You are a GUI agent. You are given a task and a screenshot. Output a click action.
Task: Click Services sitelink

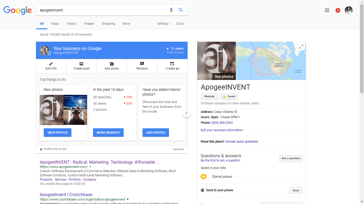coord(60,180)
